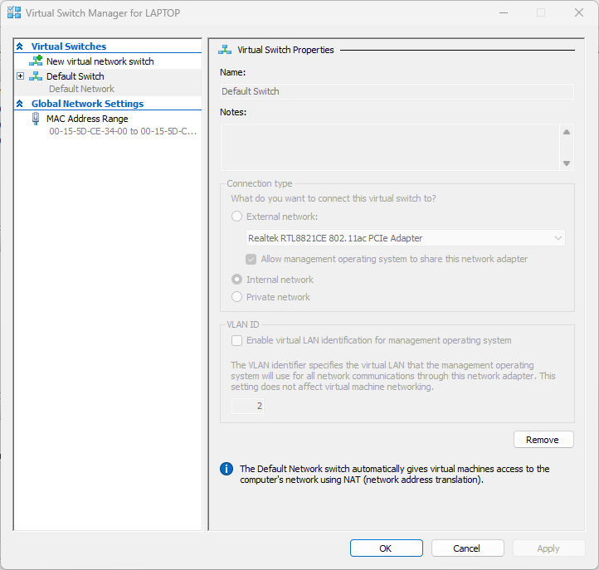Click the MAC Address Range icon
Viewport: 599px width, 570px height.
pos(36,119)
